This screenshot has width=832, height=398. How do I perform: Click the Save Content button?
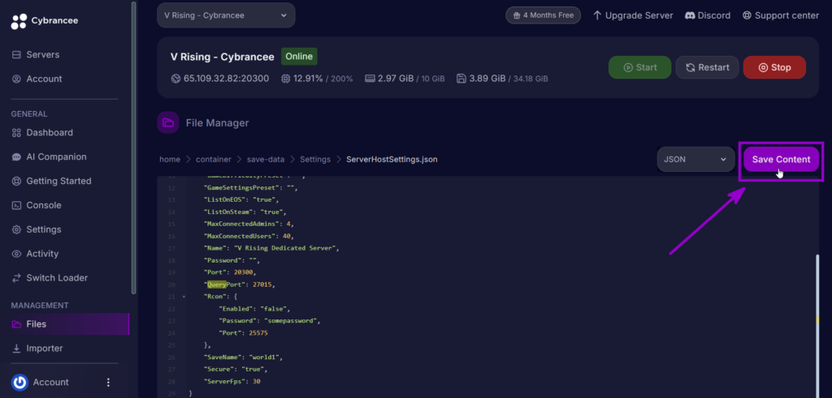[781, 160]
